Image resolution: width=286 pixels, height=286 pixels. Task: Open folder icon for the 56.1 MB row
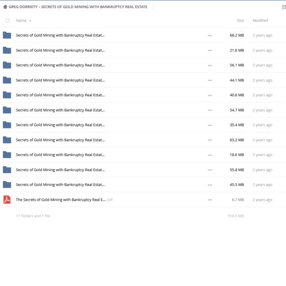(7, 65)
